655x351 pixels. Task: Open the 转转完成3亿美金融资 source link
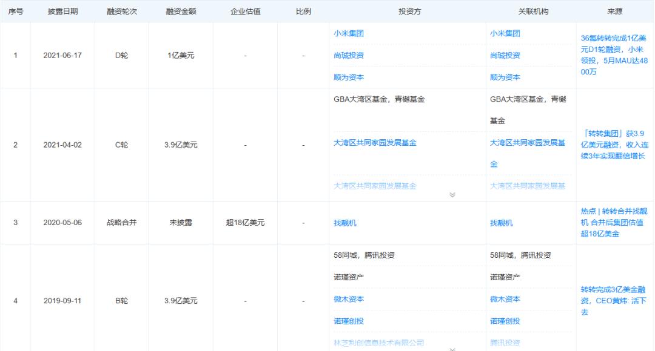click(x=613, y=301)
